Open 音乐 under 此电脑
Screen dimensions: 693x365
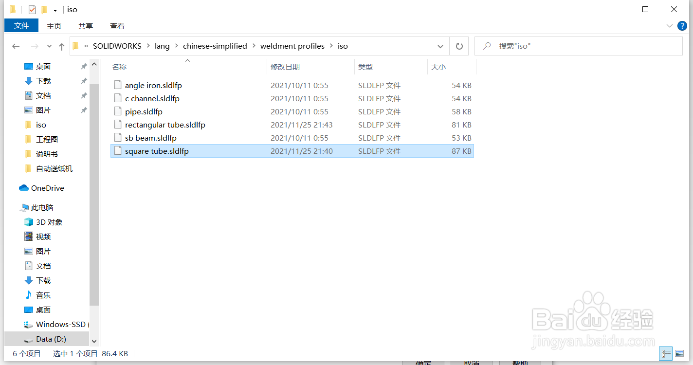tap(43, 295)
